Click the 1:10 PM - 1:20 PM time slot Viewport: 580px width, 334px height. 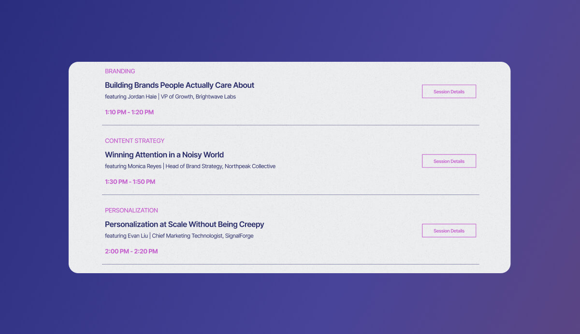(x=129, y=111)
